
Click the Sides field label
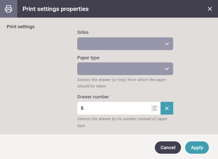tap(83, 32)
